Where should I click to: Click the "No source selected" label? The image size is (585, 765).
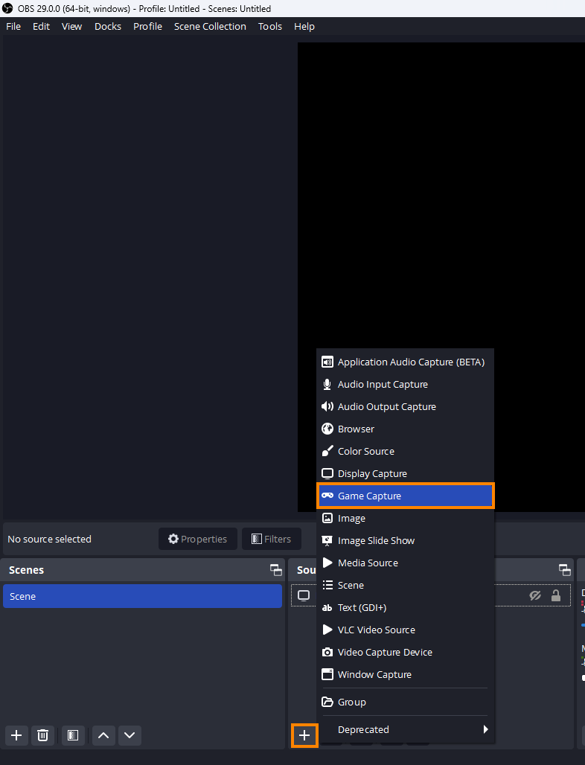[x=49, y=539]
